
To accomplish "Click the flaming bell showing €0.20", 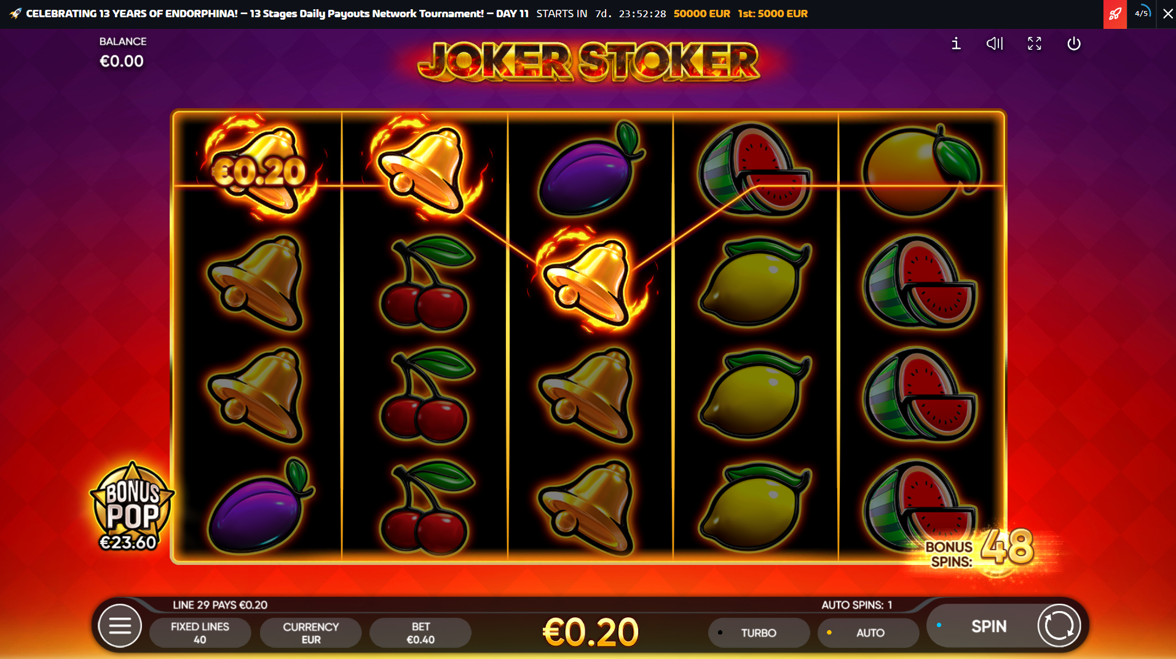I will pos(258,168).
